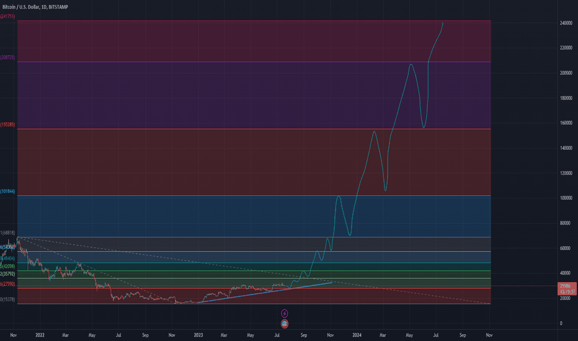The height and width of the screenshot is (341, 578).
Task: Select the 2023 time axis label
Action: 198,335
